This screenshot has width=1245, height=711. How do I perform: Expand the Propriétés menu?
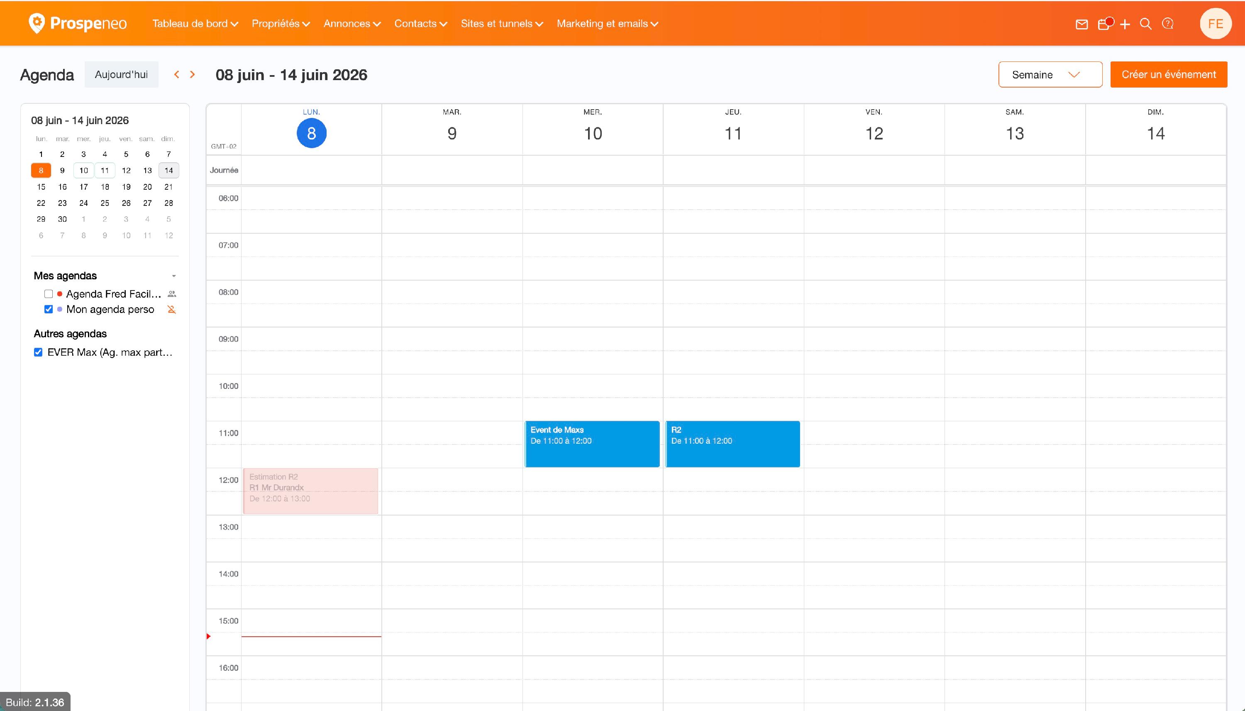point(281,23)
